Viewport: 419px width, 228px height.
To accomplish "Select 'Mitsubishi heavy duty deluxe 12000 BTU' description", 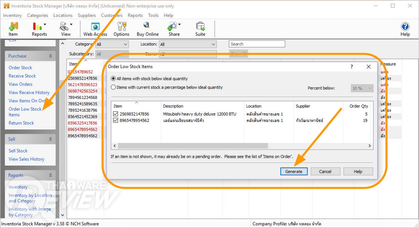I will [200, 114].
